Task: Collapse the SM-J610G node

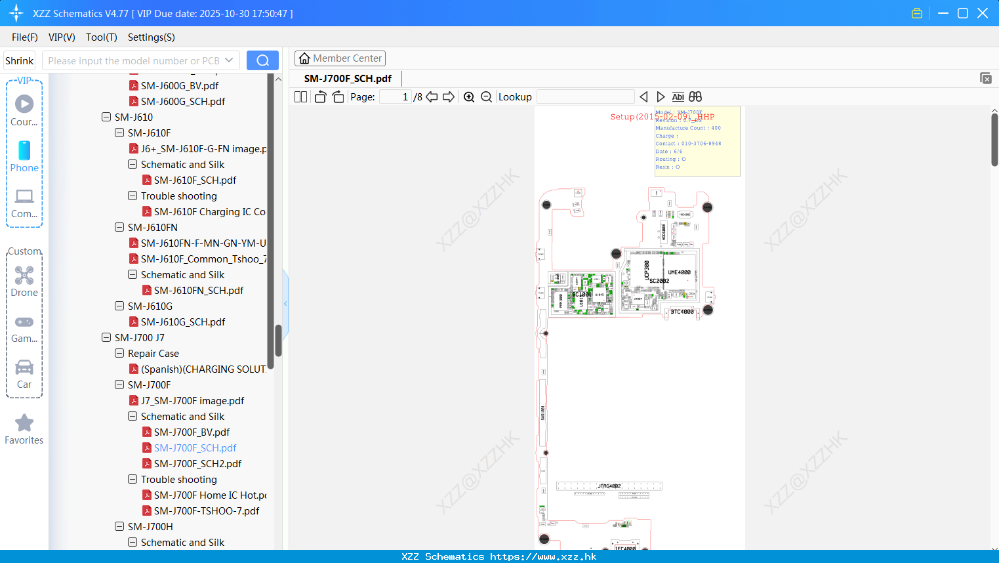Action: pos(119,306)
